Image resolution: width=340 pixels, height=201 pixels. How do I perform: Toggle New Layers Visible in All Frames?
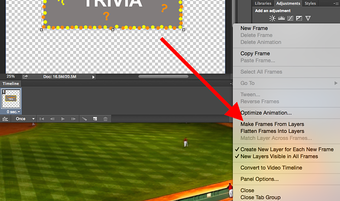click(x=279, y=156)
